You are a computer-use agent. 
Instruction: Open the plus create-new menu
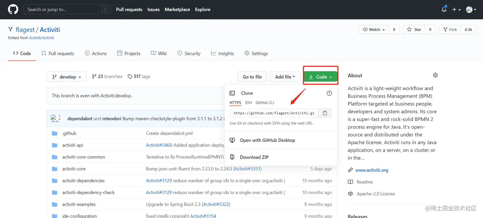(456, 10)
